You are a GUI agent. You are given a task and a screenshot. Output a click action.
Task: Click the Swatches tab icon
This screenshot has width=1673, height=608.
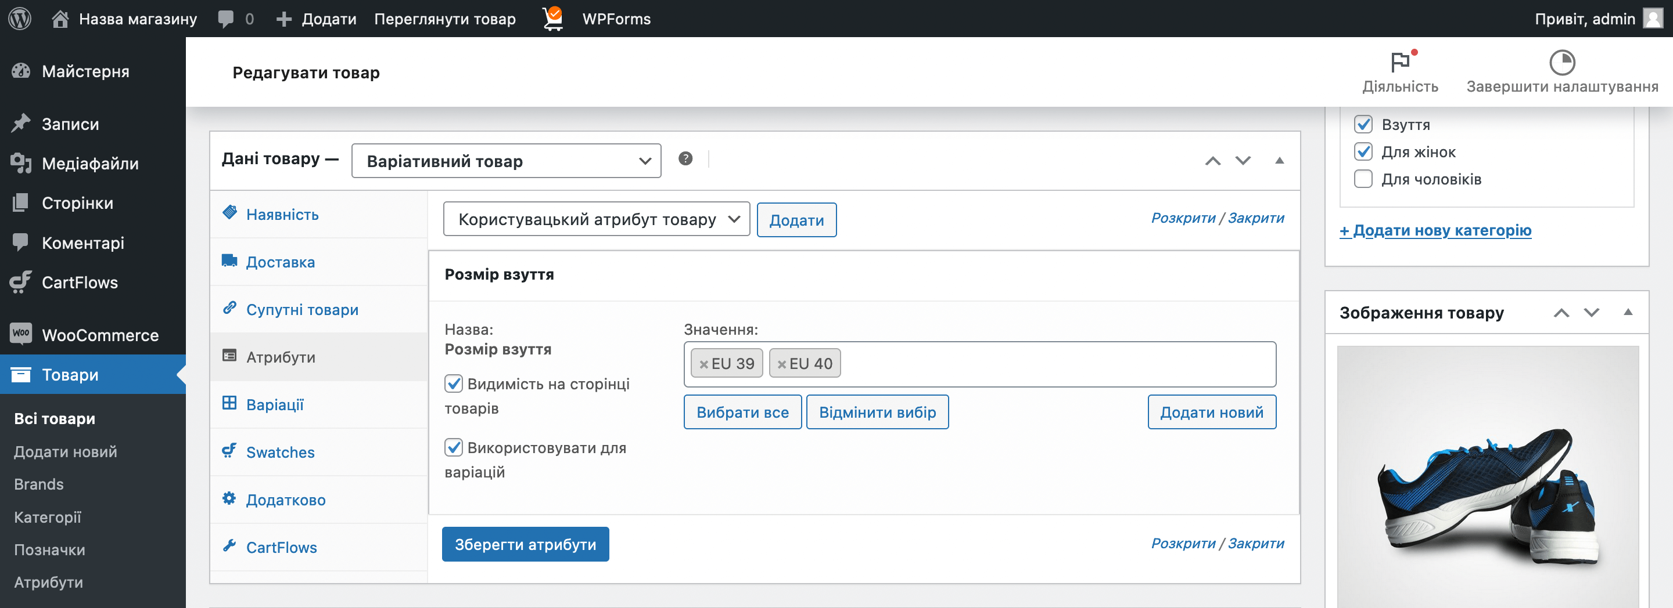pyautogui.click(x=229, y=450)
